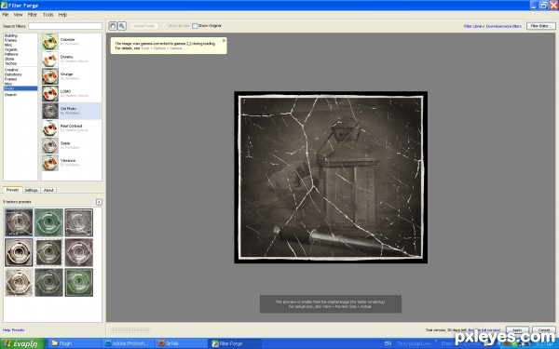Switch to the About tab
Viewport: 559px width, 349px height.
(x=48, y=190)
